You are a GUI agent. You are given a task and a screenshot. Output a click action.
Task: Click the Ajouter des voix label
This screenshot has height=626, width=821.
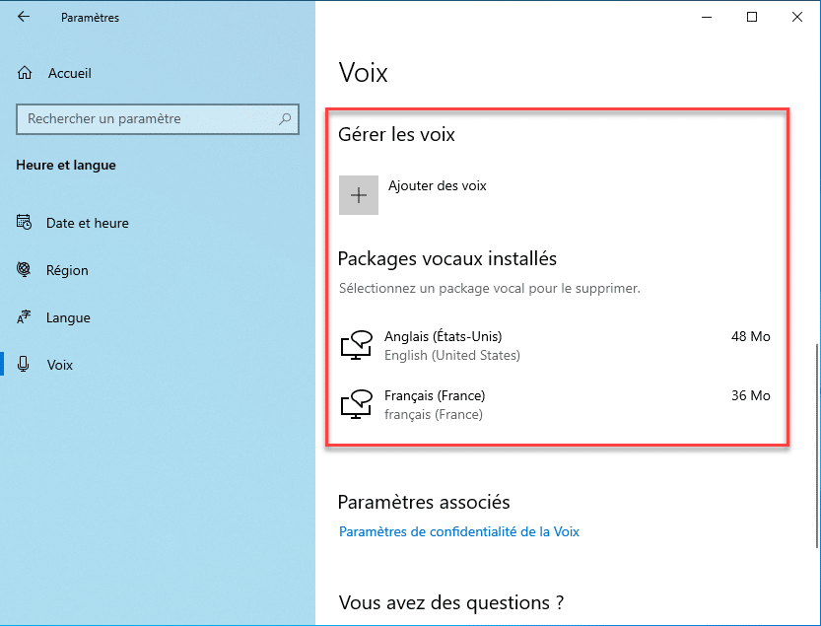click(437, 185)
